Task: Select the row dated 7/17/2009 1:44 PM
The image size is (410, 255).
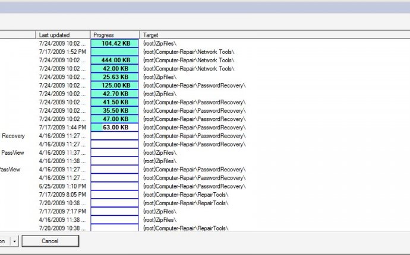Action: click(x=63, y=128)
